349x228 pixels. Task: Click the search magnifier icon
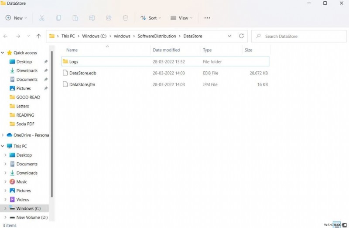click(x=258, y=36)
